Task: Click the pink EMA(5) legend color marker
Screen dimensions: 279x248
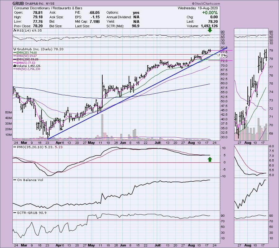Action: pyautogui.click(x=15, y=63)
